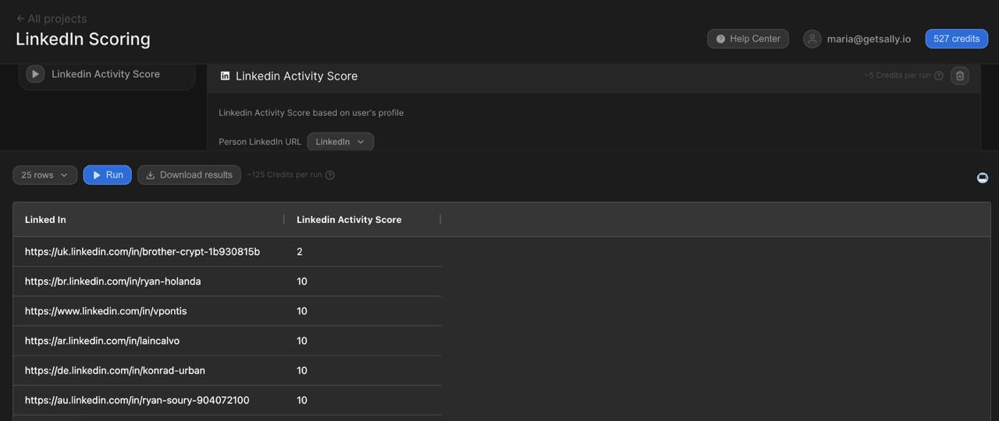Select the ryan-holanda URL cell
The image size is (999, 421).
point(148,281)
